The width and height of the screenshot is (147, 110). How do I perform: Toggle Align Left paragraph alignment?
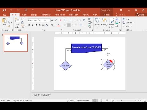65,25
